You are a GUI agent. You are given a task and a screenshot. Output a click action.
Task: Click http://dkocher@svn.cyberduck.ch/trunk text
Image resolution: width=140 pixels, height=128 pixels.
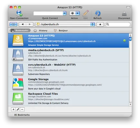(48, 70)
